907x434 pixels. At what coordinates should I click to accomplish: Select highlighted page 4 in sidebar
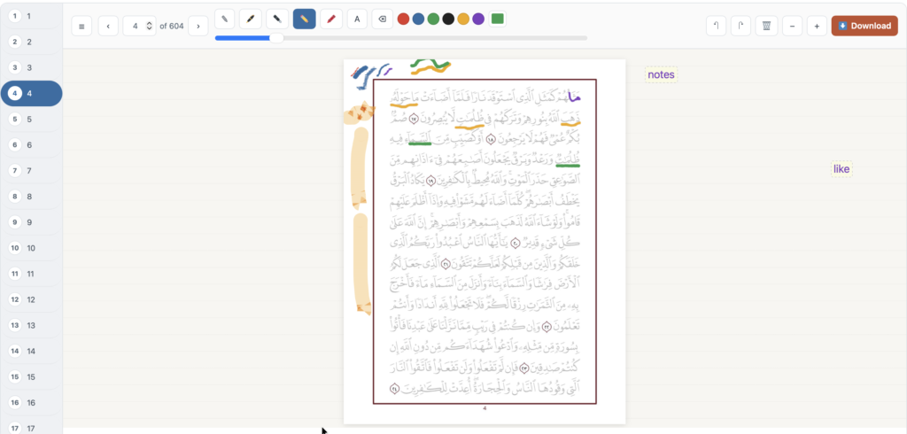pyautogui.click(x=31, y=93)
